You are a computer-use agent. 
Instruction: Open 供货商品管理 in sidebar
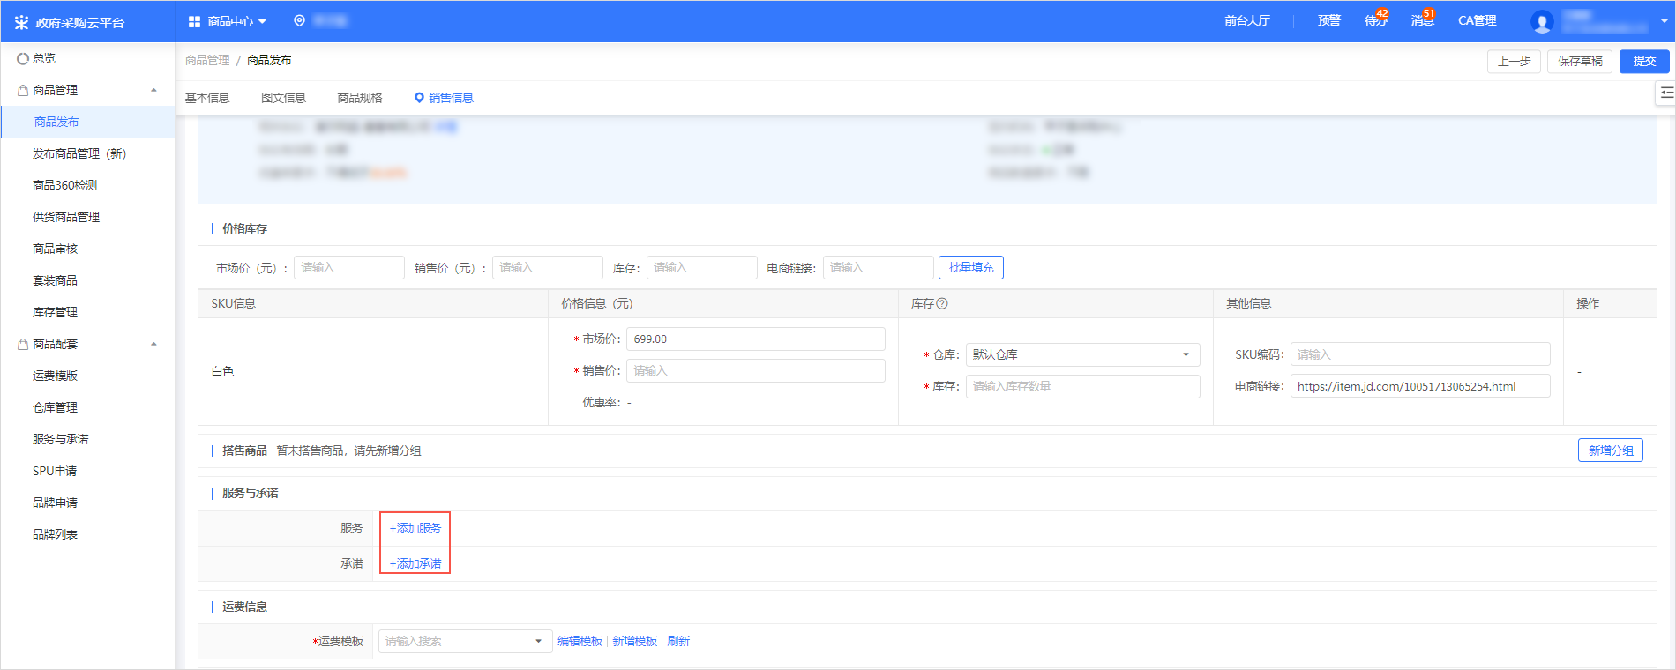(66, 217)
